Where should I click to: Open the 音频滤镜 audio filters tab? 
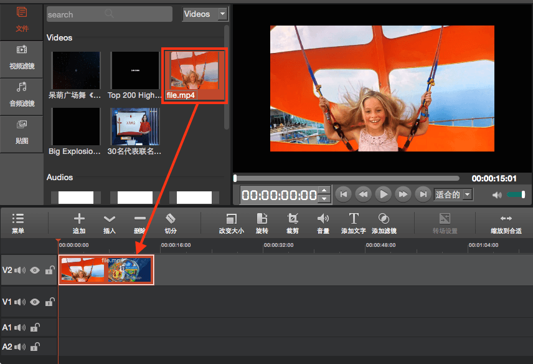point(22,95)
